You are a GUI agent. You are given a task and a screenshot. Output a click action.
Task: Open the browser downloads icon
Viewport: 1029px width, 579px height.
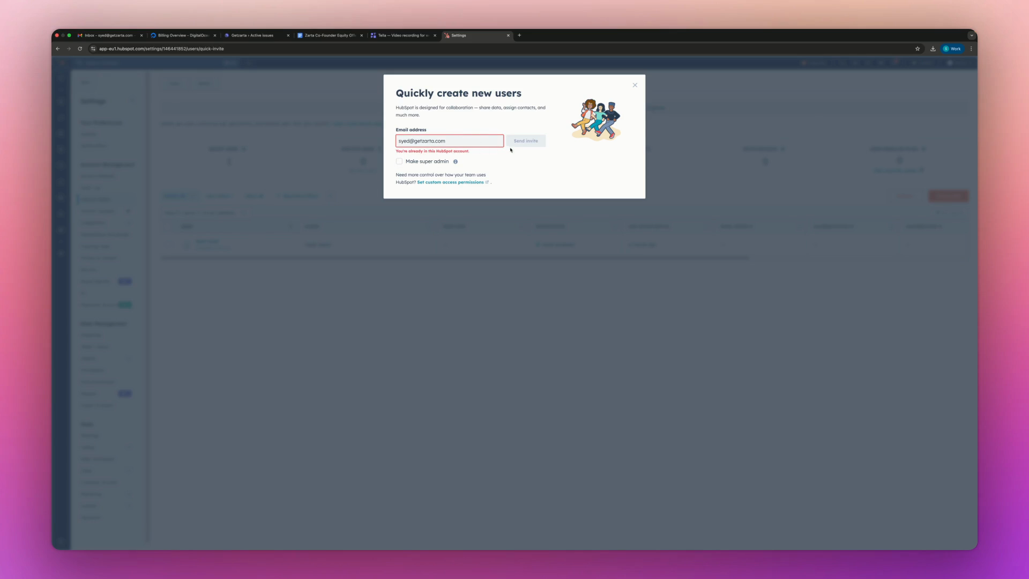[x=933, y=49]
